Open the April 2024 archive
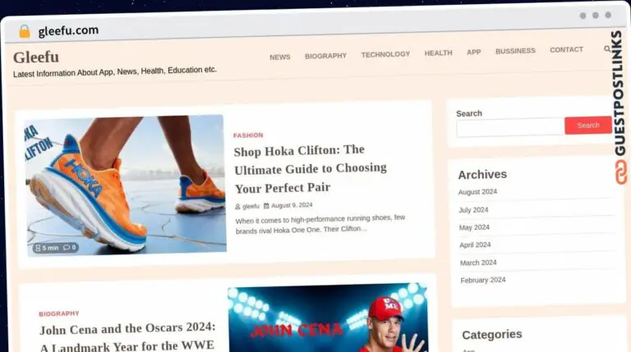631x352 pixels. 475,245
